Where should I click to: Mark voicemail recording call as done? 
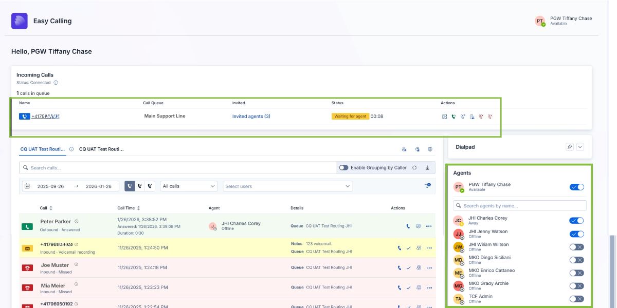408,248
